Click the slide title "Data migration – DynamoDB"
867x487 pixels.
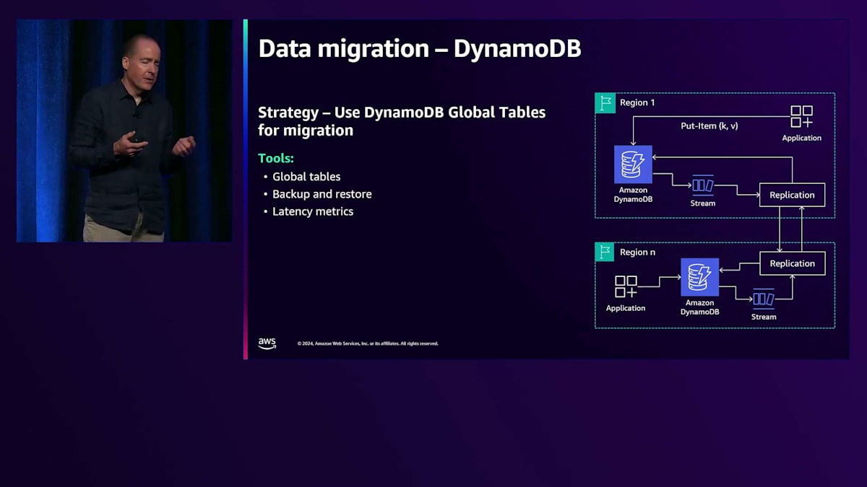(420, 48)
